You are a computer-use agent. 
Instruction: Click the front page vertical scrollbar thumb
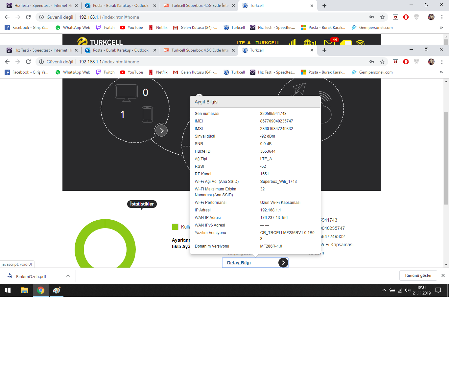pos(446,158)
